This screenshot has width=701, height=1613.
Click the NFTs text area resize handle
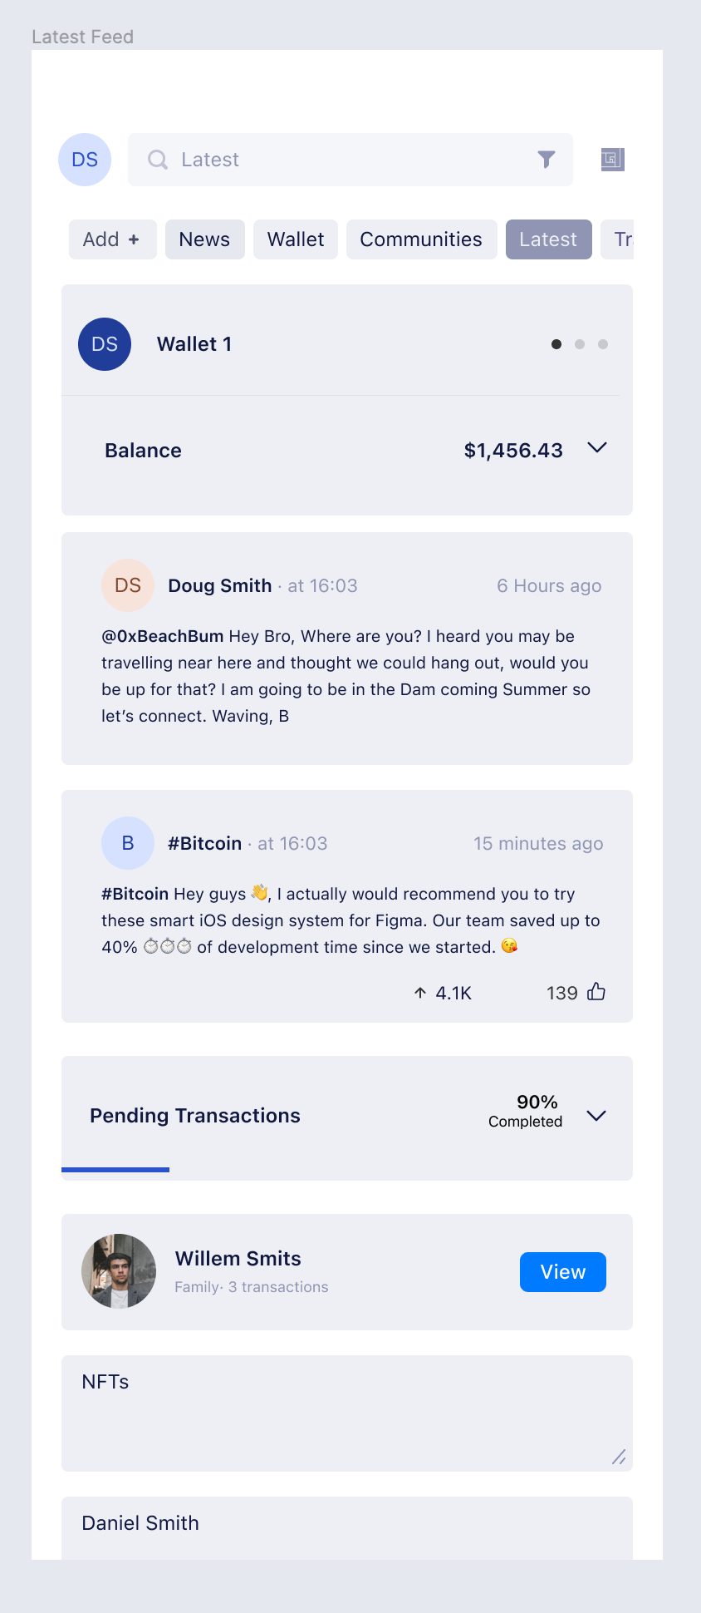[x=619, y=1457]
